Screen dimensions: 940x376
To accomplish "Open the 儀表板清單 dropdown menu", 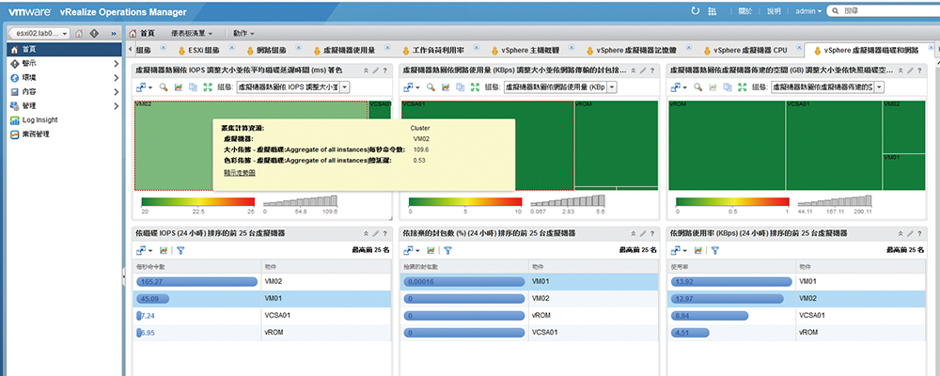I will (192, 34).
